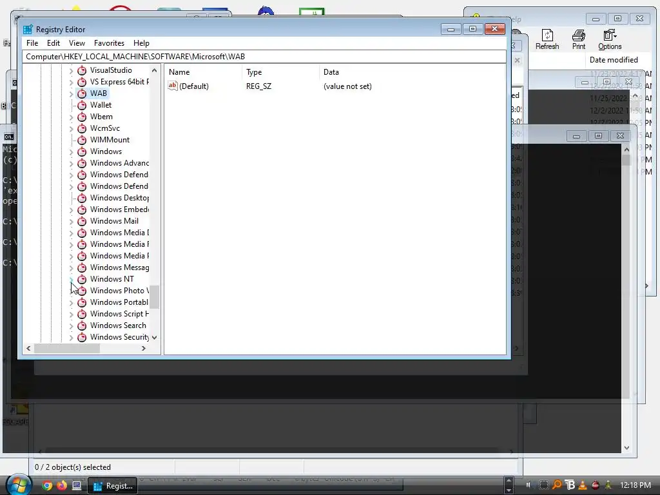
Task: Click the Windows Mail key icon
Action: click(x=82, y=221)
